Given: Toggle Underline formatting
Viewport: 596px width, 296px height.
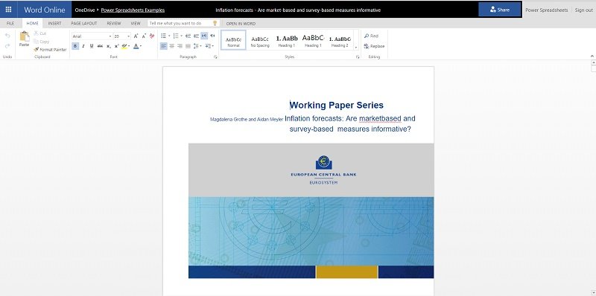Looking at the screenshot, I should pos(92,46).
